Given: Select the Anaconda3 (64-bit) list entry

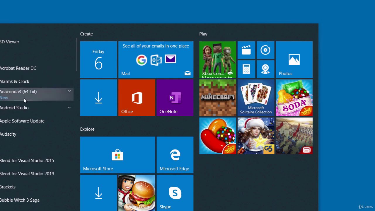Looking at the screenshot, I should tap(37, 94).
